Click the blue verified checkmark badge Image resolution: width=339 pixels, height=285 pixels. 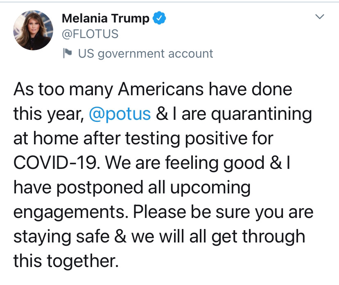159,18
